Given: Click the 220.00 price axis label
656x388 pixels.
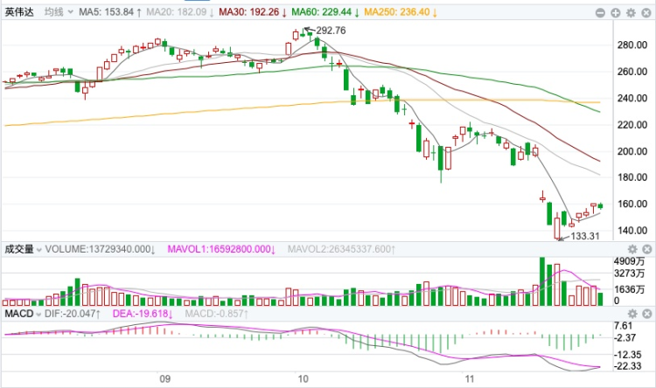Looking at the screenshot, I should point(632,125).
